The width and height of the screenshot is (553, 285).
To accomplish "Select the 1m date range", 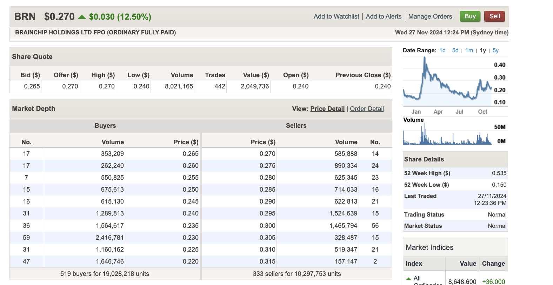I will (x=469, y=50).
